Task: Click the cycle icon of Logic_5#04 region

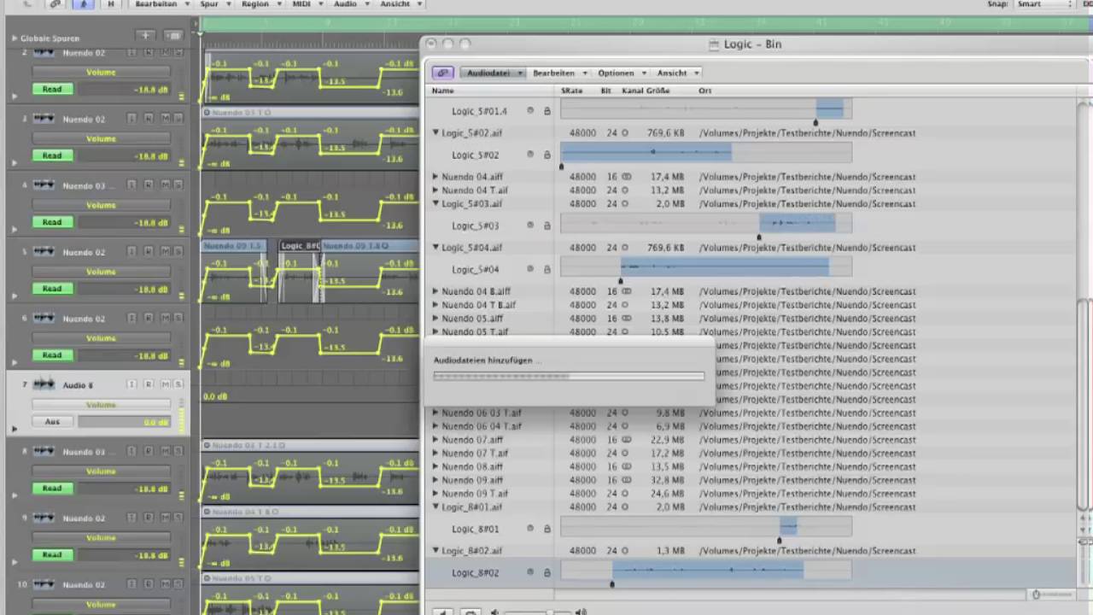Action: 530,269
